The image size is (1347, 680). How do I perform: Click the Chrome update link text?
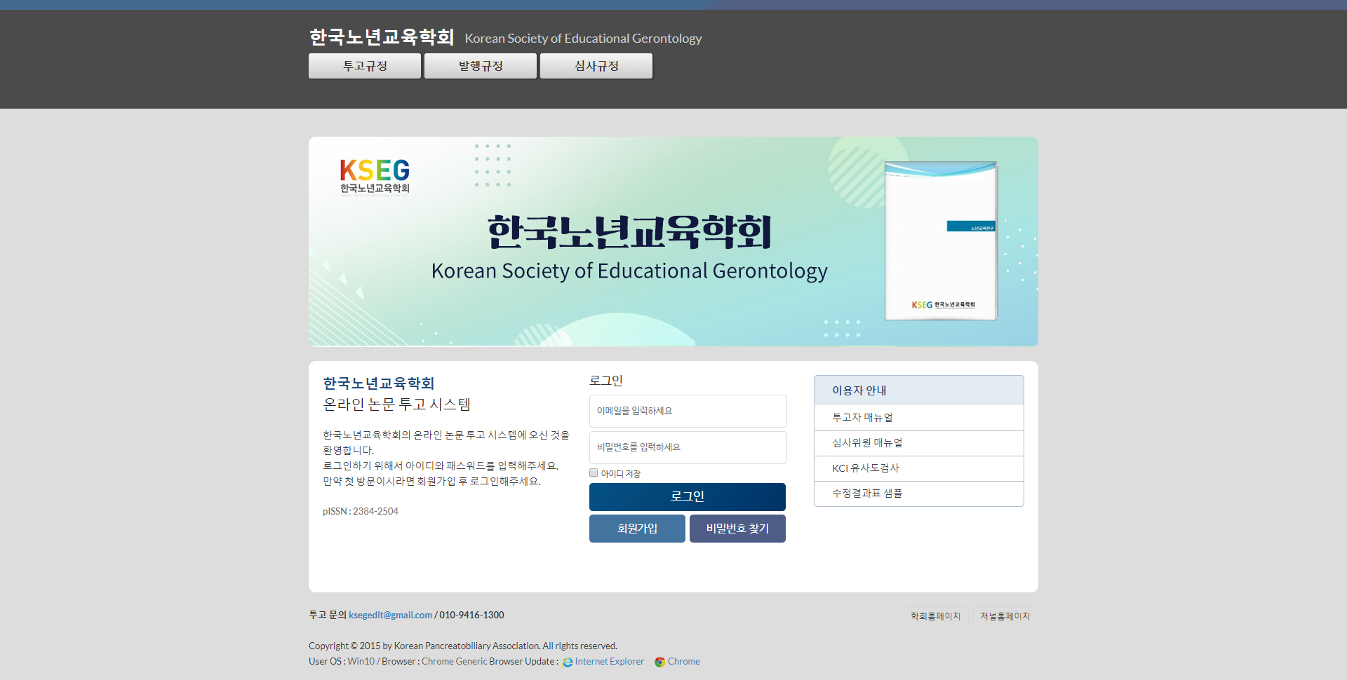(x=684, y=661)
